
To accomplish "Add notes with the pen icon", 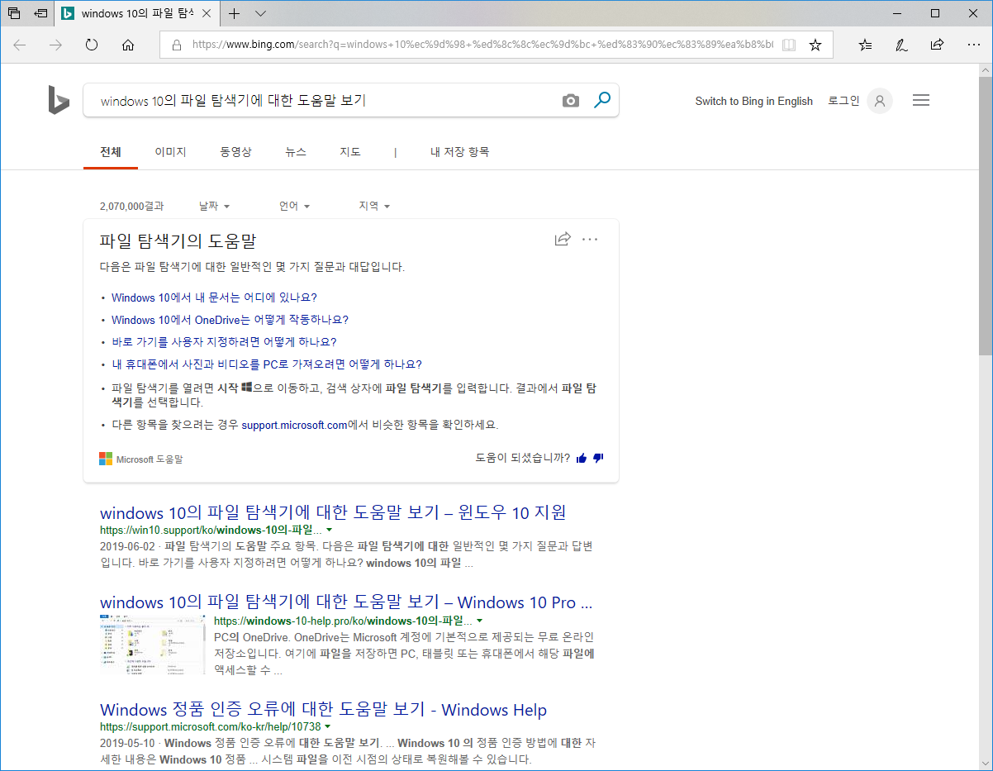I will 901,45.
